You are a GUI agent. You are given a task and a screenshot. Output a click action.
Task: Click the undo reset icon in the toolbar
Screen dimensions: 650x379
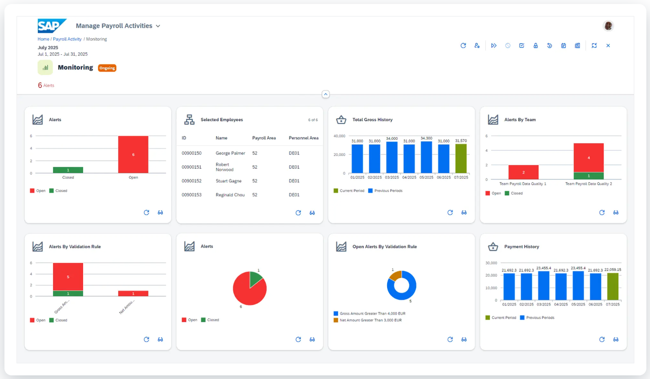pyautogui.click(x=549, y=46)
